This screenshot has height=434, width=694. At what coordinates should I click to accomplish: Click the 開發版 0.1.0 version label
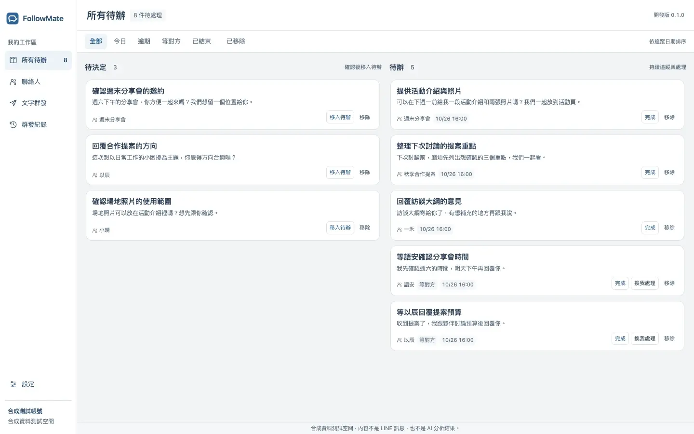[x=669, y=15]
